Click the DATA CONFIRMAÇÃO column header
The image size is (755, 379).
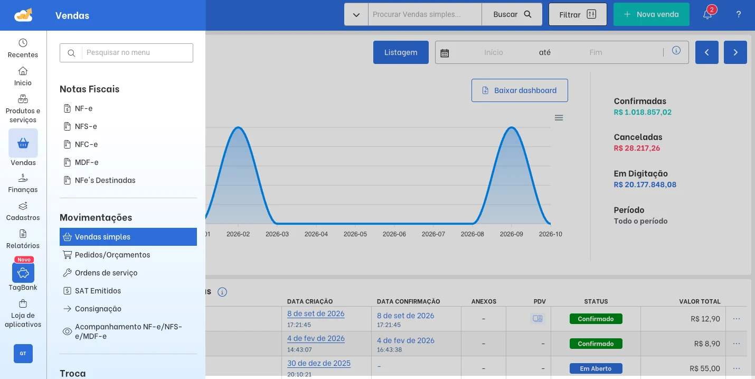pyautogui.click(x=408, y=301)
